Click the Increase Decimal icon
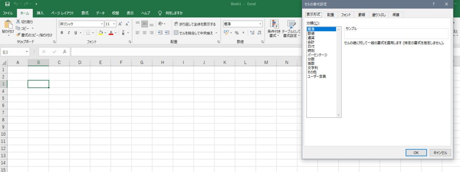The width and height of the screenshot is (460, 172). pos(252,33)
